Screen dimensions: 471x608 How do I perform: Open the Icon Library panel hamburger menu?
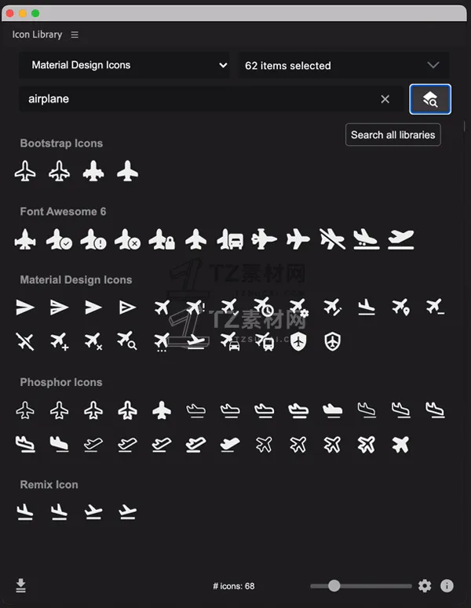(75, 35)
